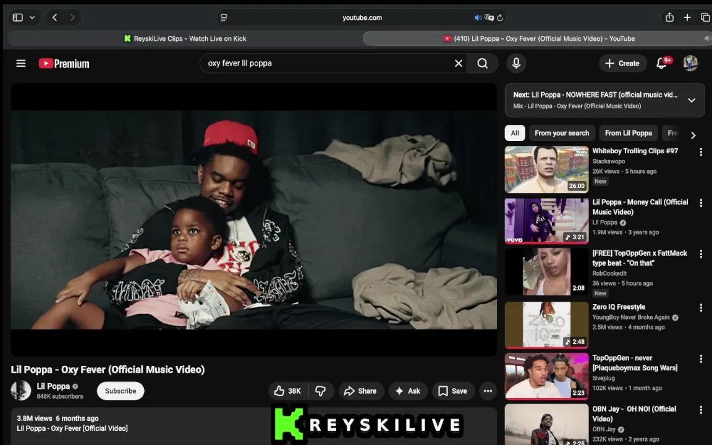Screen dimensions: 712x445
Task: Show more filter chips with right arrow
Action: [x=693, y=135]
